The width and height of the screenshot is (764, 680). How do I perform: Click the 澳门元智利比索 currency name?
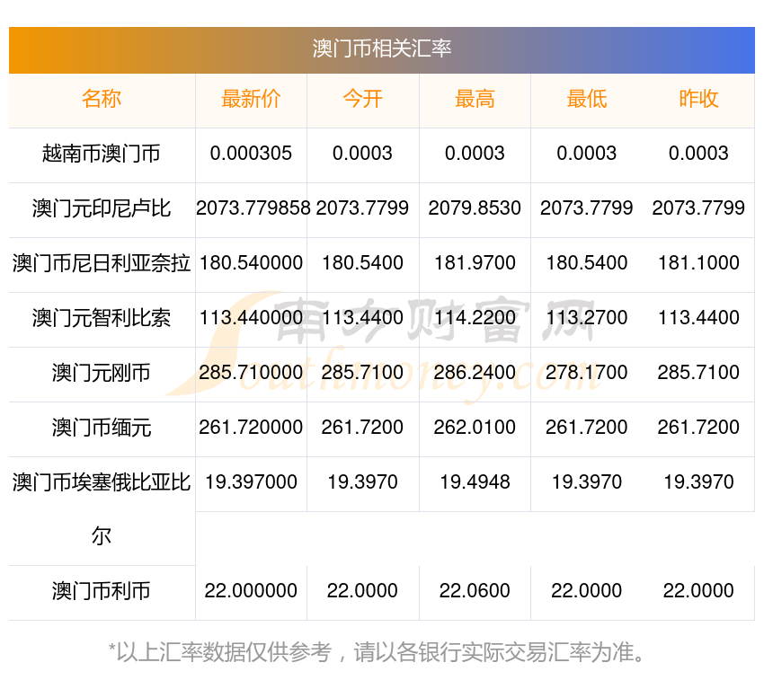102,318
